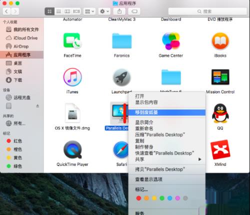
Task: Select the QQ penguin icon
Action: click(220, 113)
